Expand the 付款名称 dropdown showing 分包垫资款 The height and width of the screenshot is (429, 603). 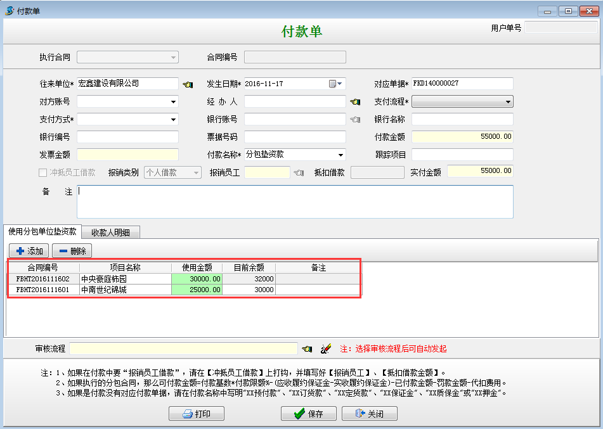pos(340,155)
